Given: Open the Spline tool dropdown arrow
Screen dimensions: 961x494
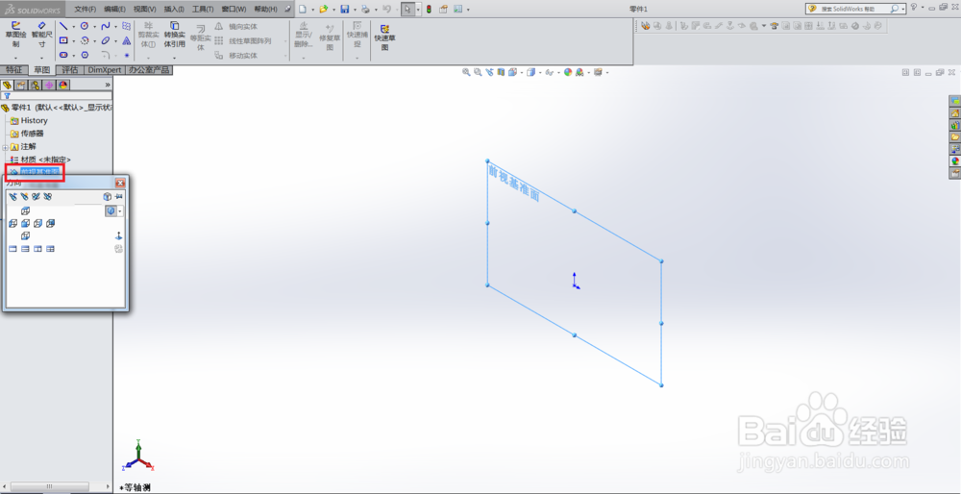Looking at the screenshot, I should click(115, 26).
